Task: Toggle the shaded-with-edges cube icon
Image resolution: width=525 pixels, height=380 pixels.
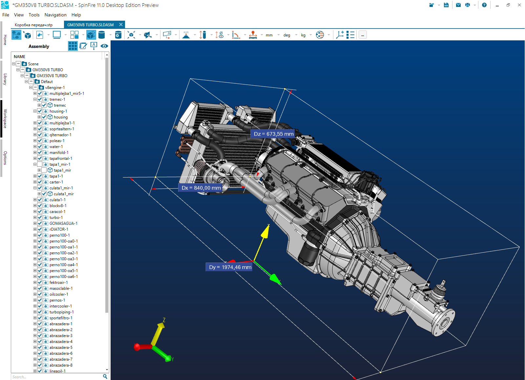Action: [91, 35]
